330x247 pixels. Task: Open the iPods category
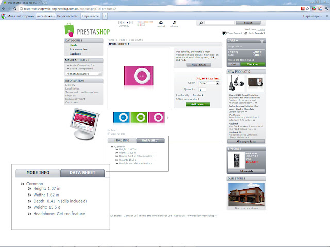coord(73,45)
